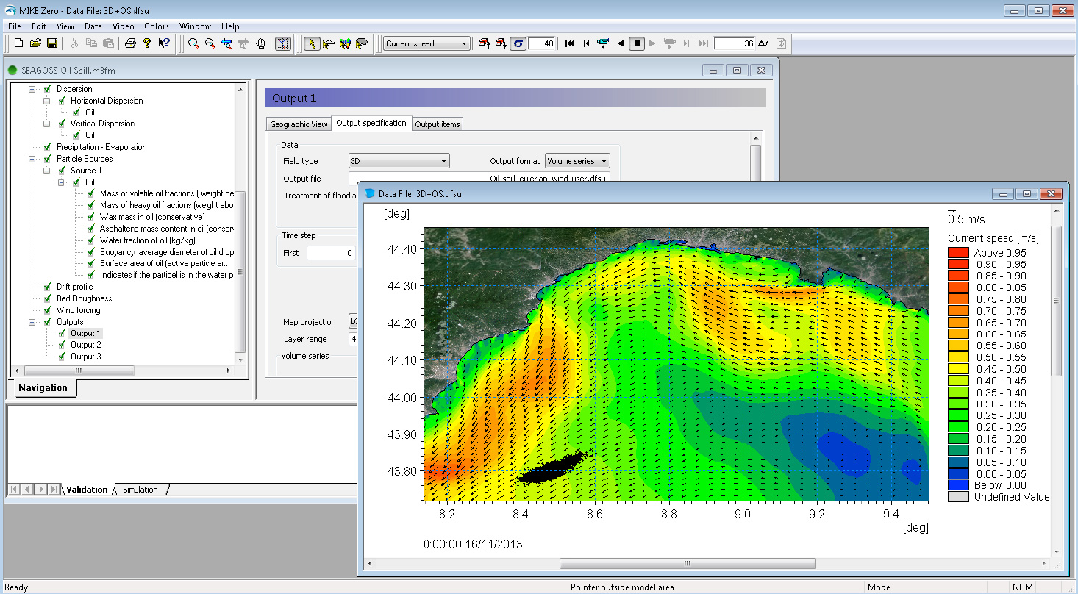Collapse the Particle Sources node
This screenshot has width=1078, height=594.
pyautogui.click(x=32, y=159)
